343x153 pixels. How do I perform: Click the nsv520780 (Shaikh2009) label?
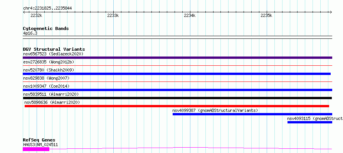click(49, 70)
